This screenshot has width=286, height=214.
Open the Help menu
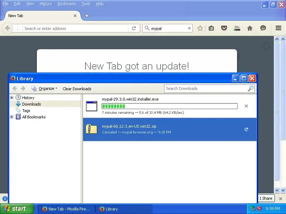click(100, 4)
